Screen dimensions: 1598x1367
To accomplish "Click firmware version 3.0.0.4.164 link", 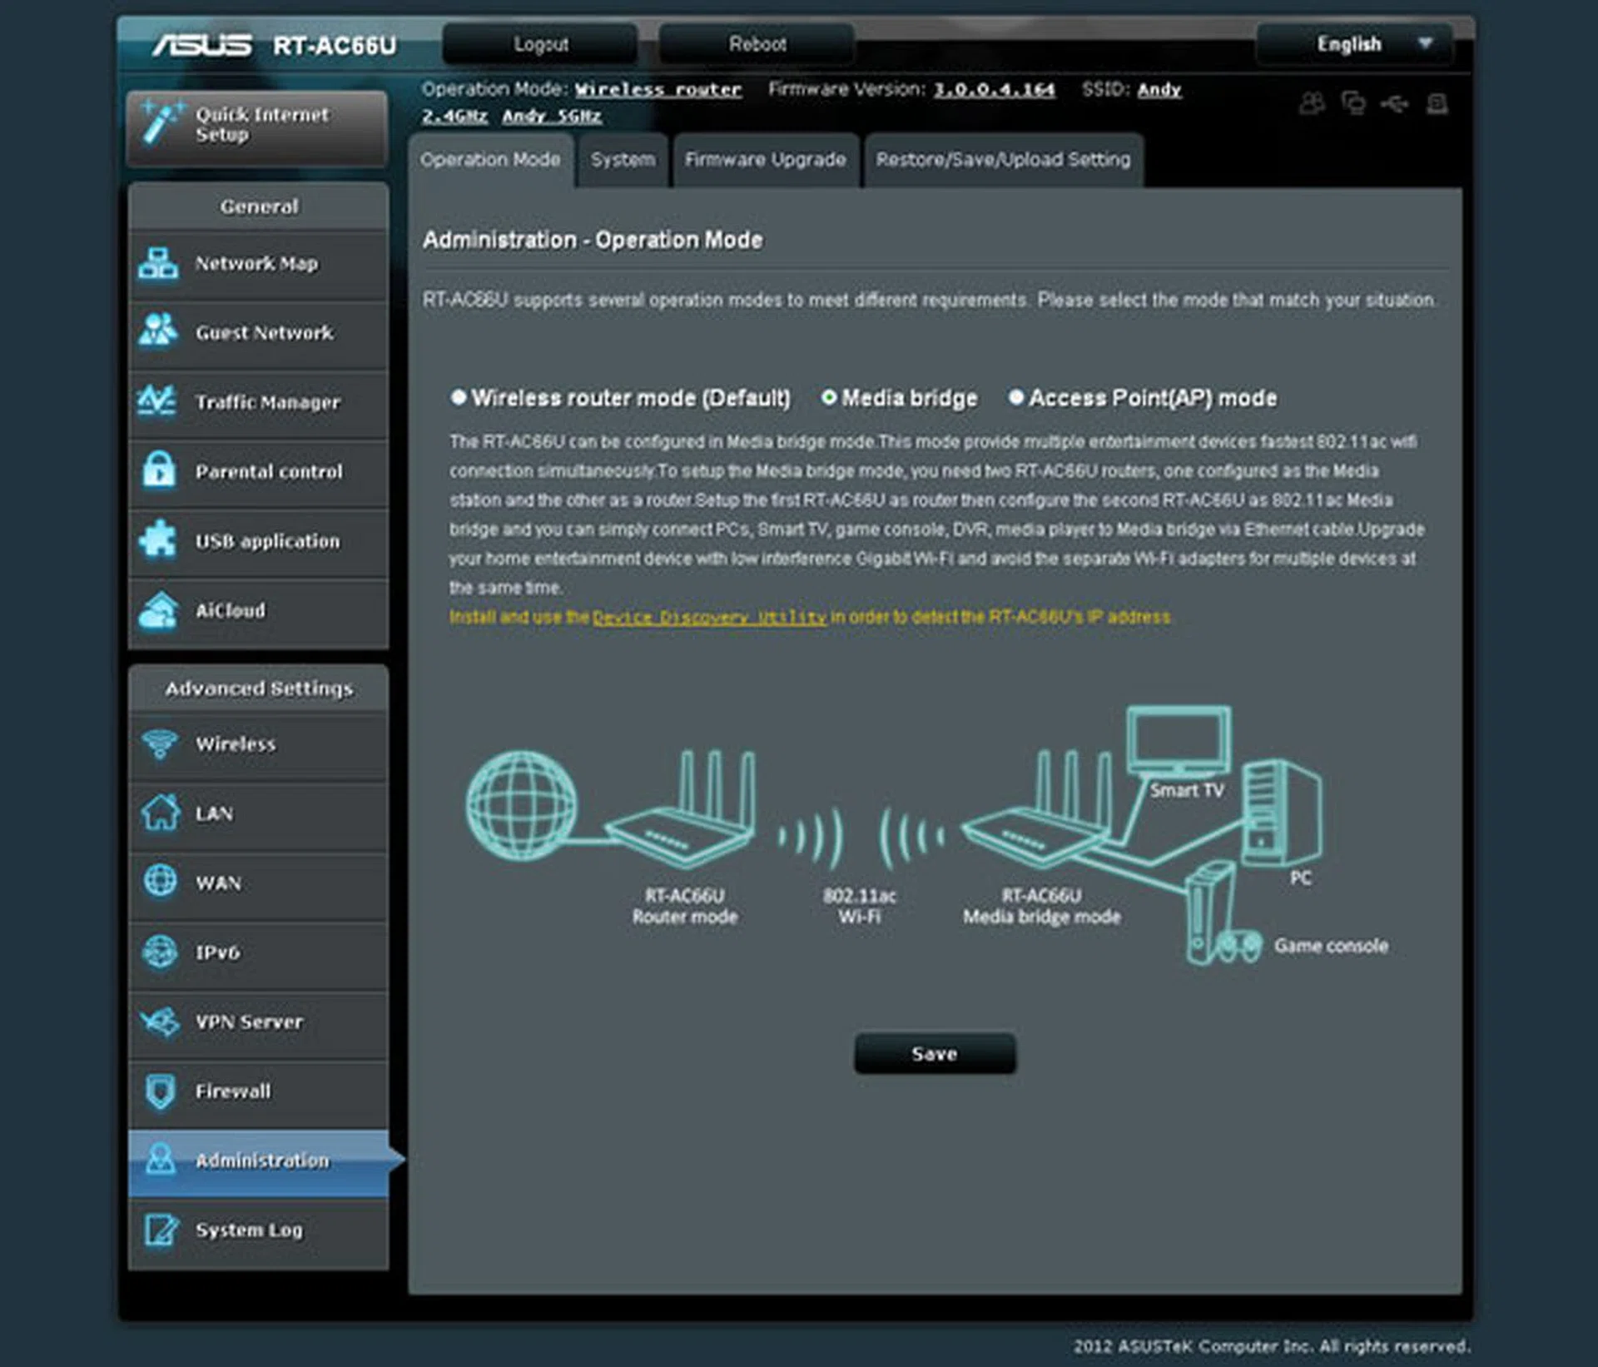I will [994, 90].
